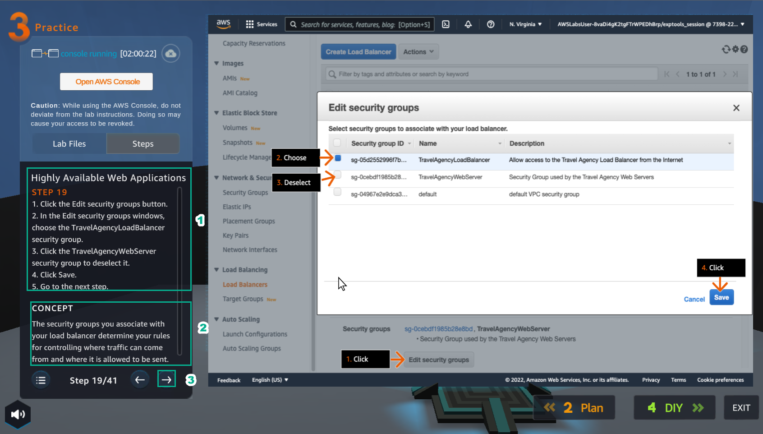Uncheck the TravelAgencyWebServer security group
The height and width of the screenshot is (434, 763).
(x=337, y=175)
